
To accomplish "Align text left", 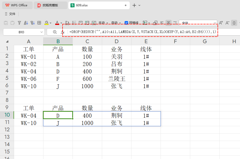I will (162, 23).
